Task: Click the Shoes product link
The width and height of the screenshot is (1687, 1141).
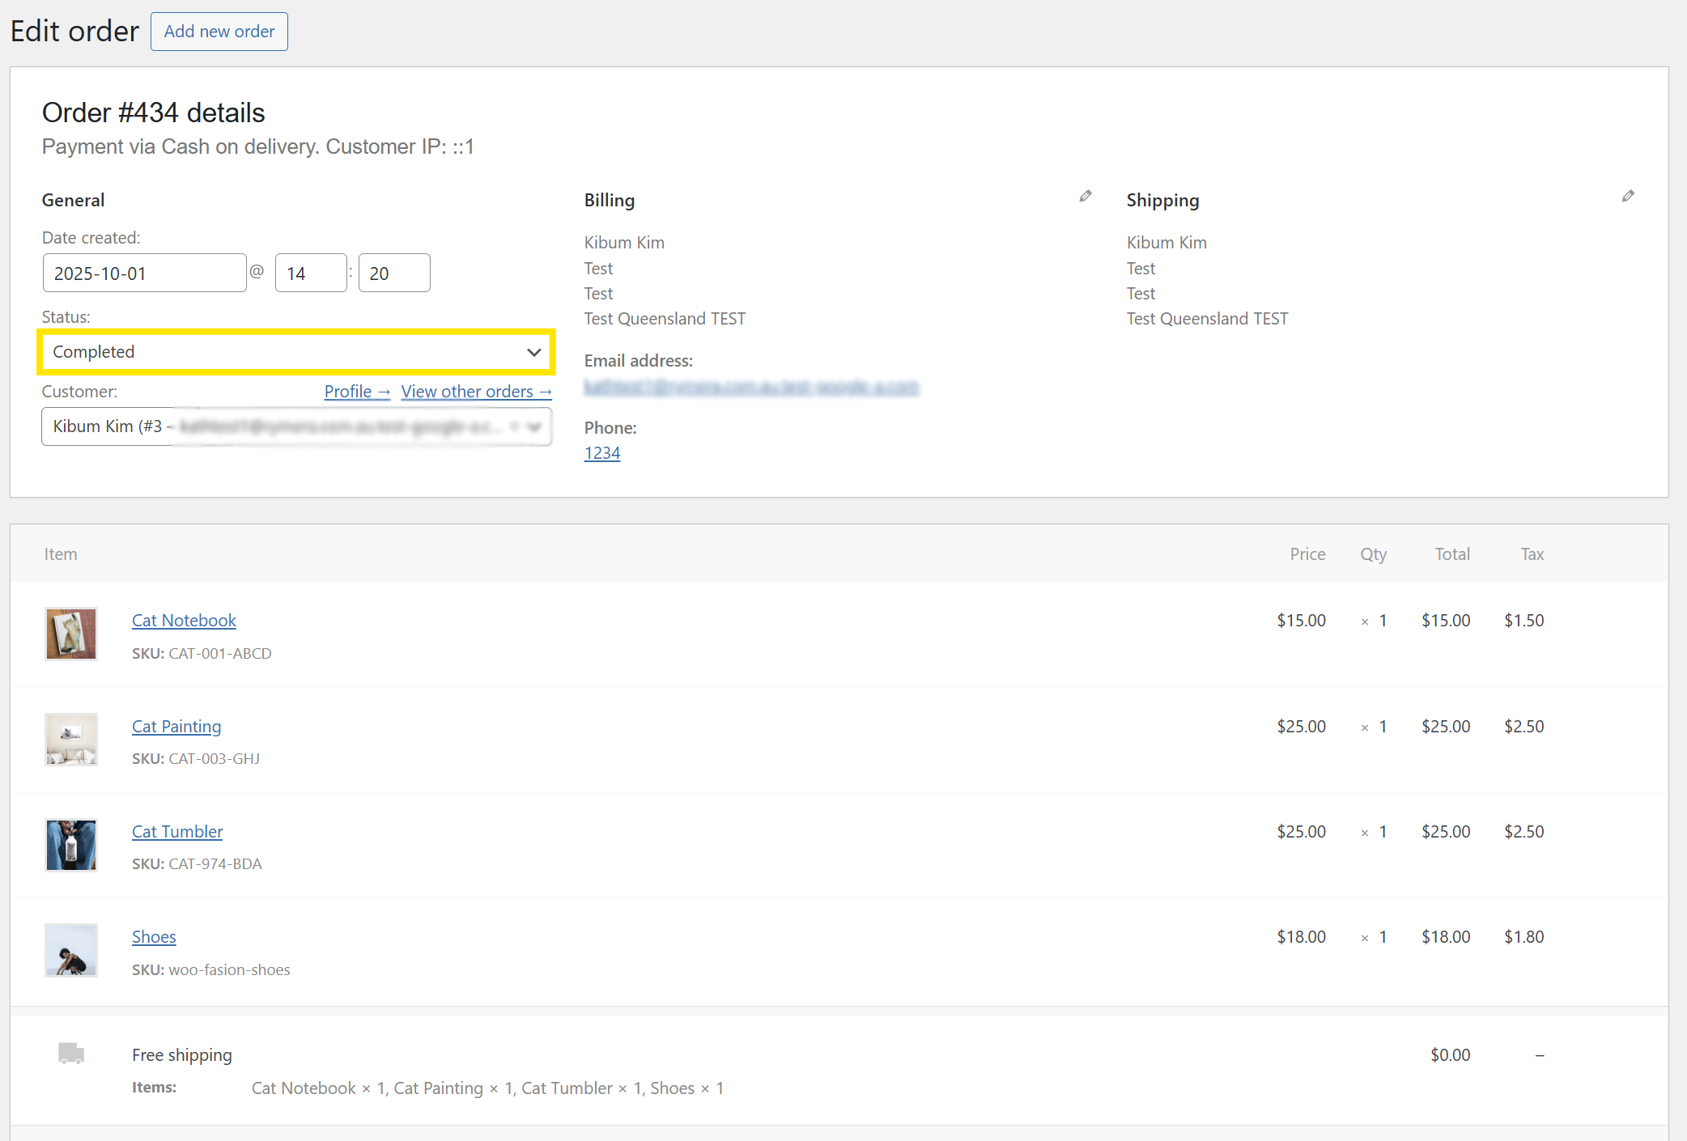Action: pyautogui.click(x=154, y=937)
